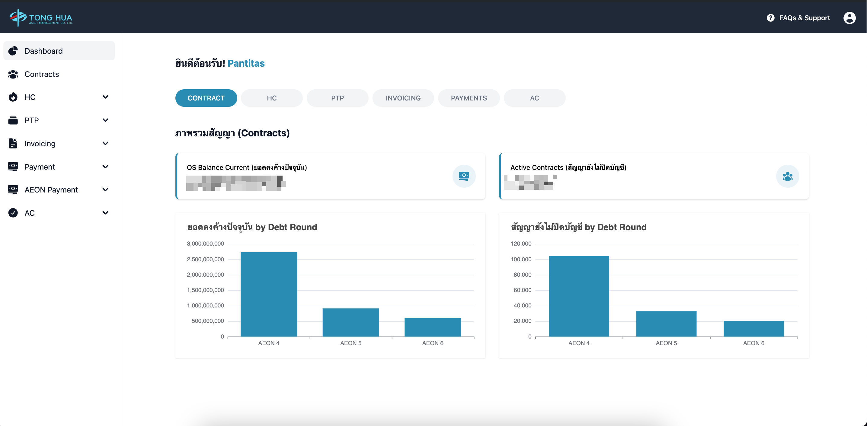Open FAQs & Support link
Screen dimensions: 867x426
805,18
